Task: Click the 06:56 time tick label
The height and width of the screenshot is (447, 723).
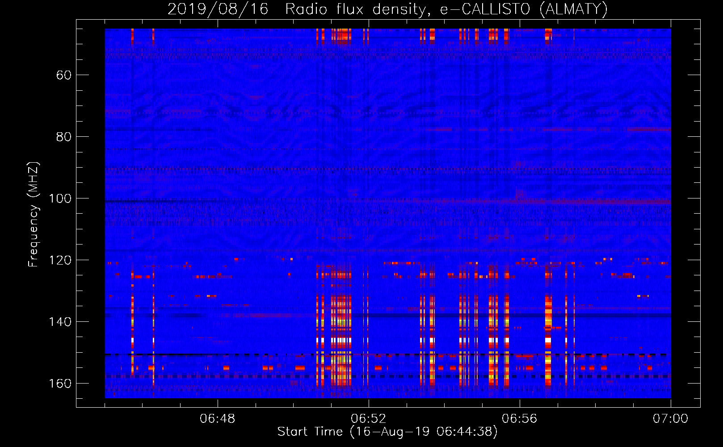Action: pos(520,419)
